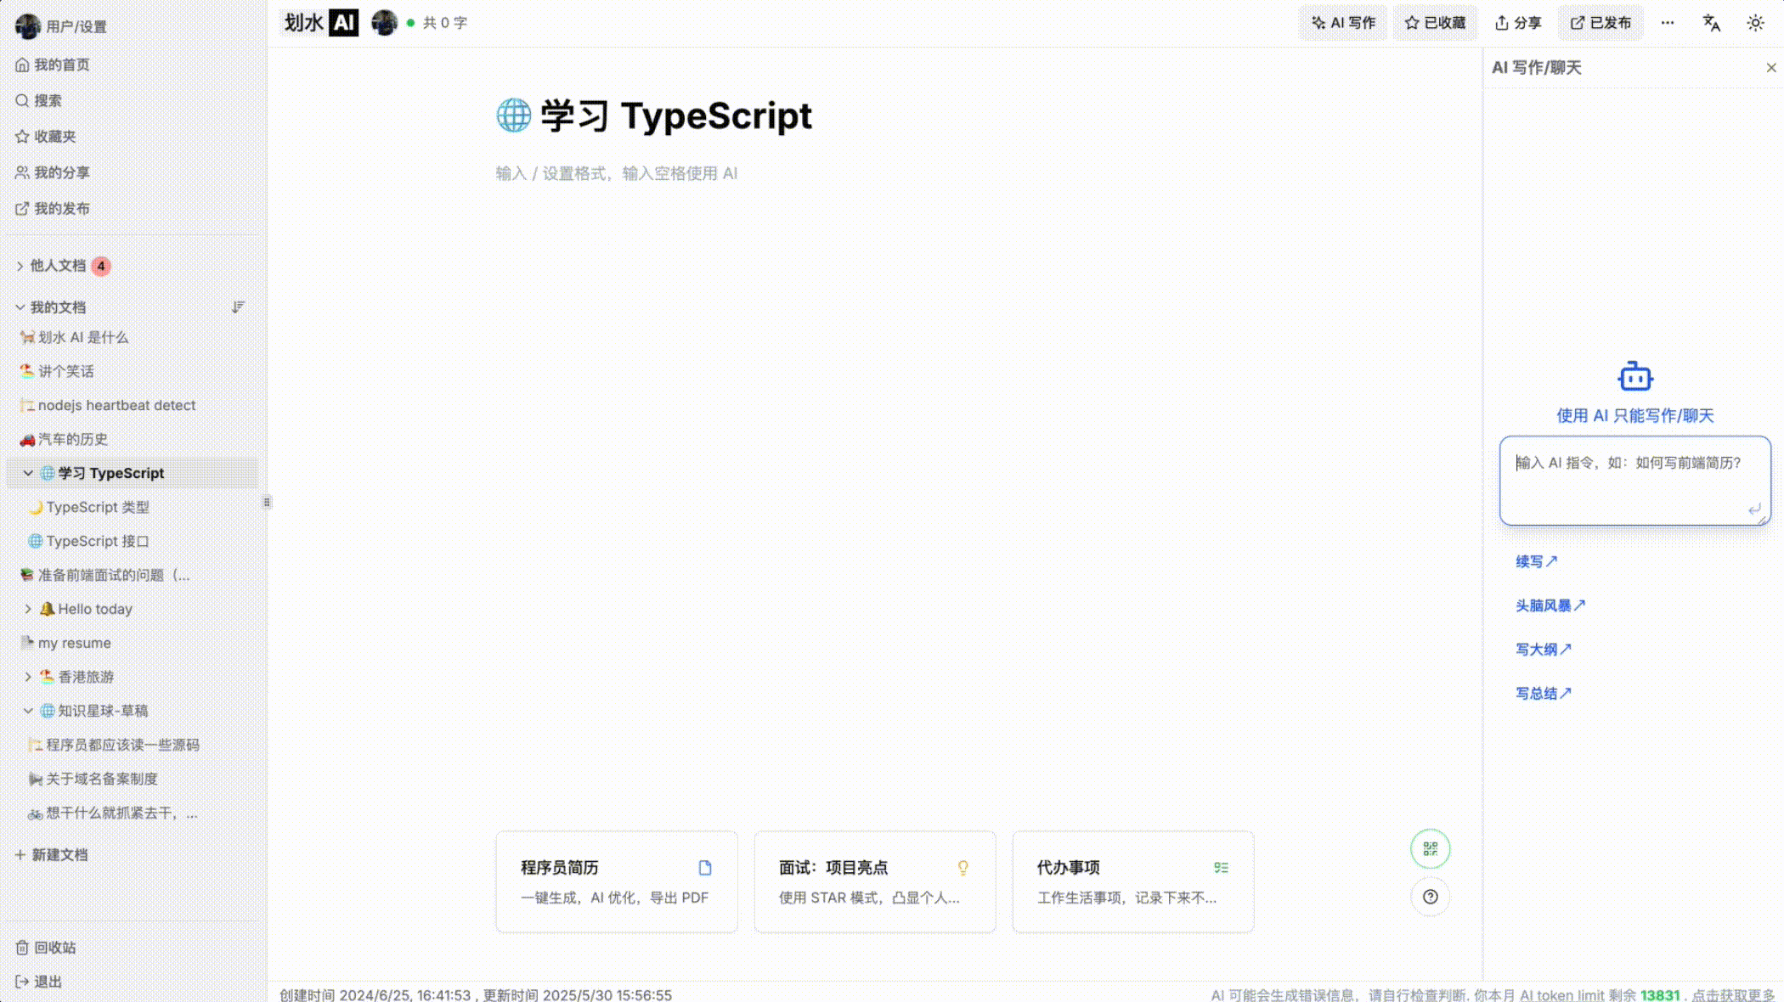The height and width of the screenshot is (1002, 1784).
Task: Toggle the 已收藏 favorite star button
Action: [1435, 23]
